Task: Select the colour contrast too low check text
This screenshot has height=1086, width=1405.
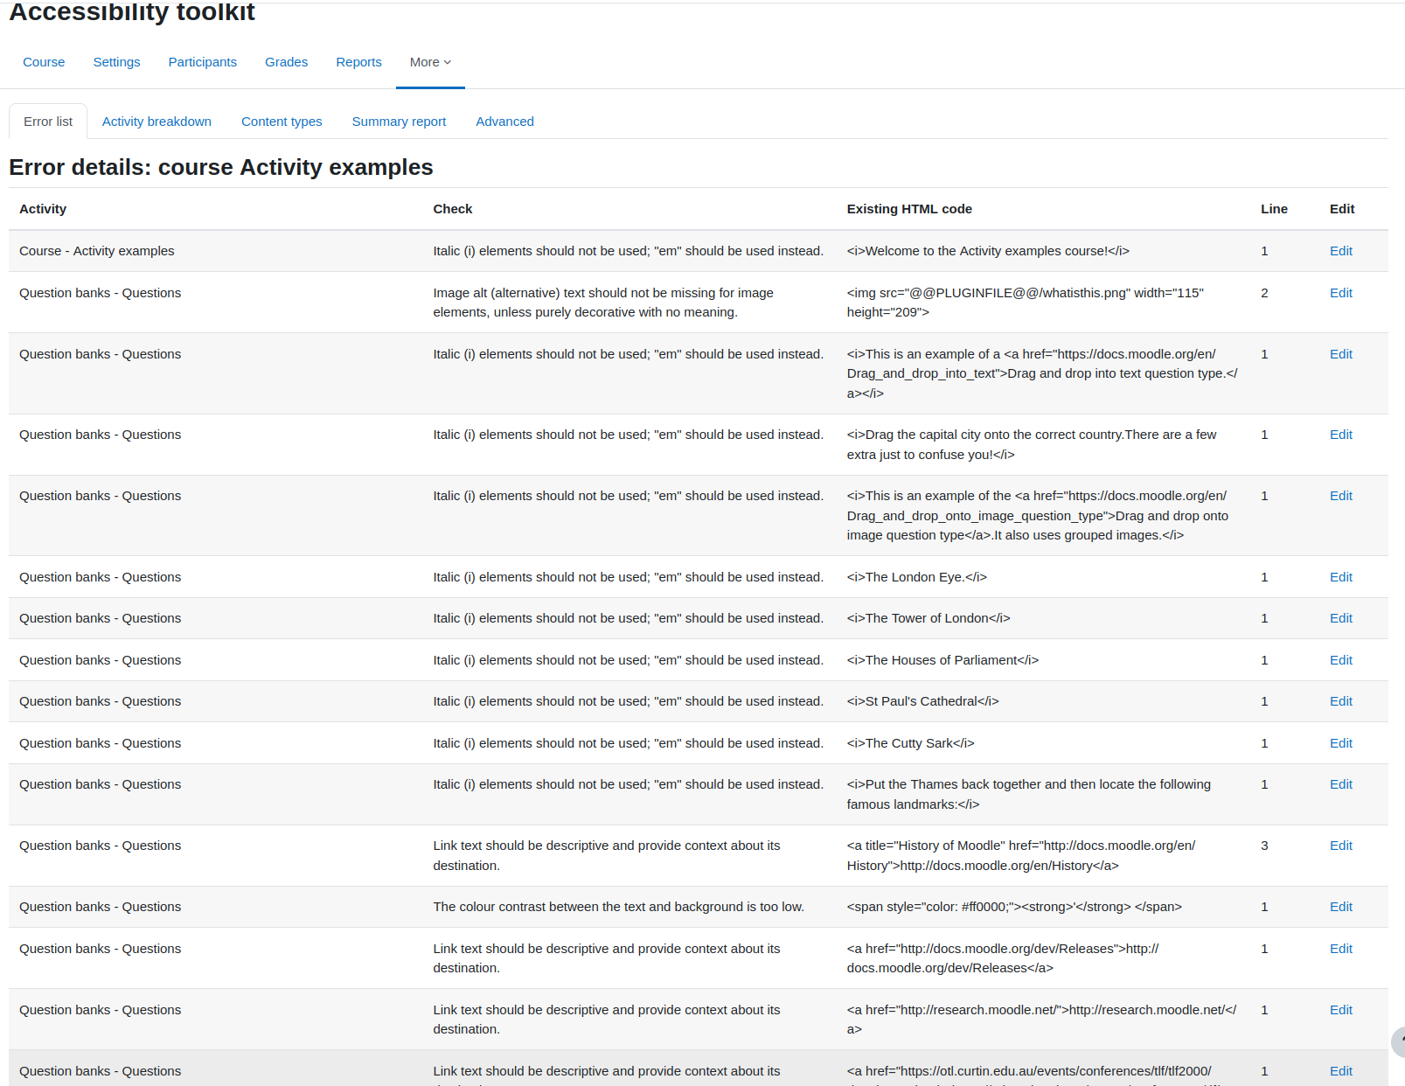Action: (x=618, y=907)
